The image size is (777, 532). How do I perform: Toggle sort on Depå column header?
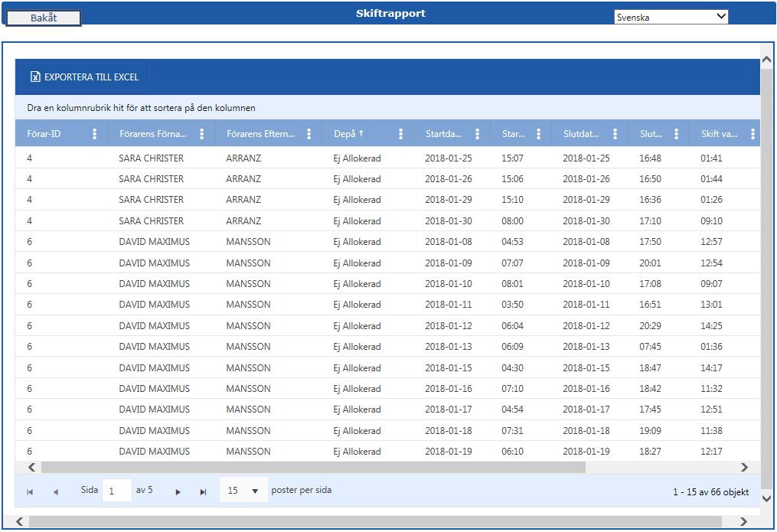click(x=348, y=134)
